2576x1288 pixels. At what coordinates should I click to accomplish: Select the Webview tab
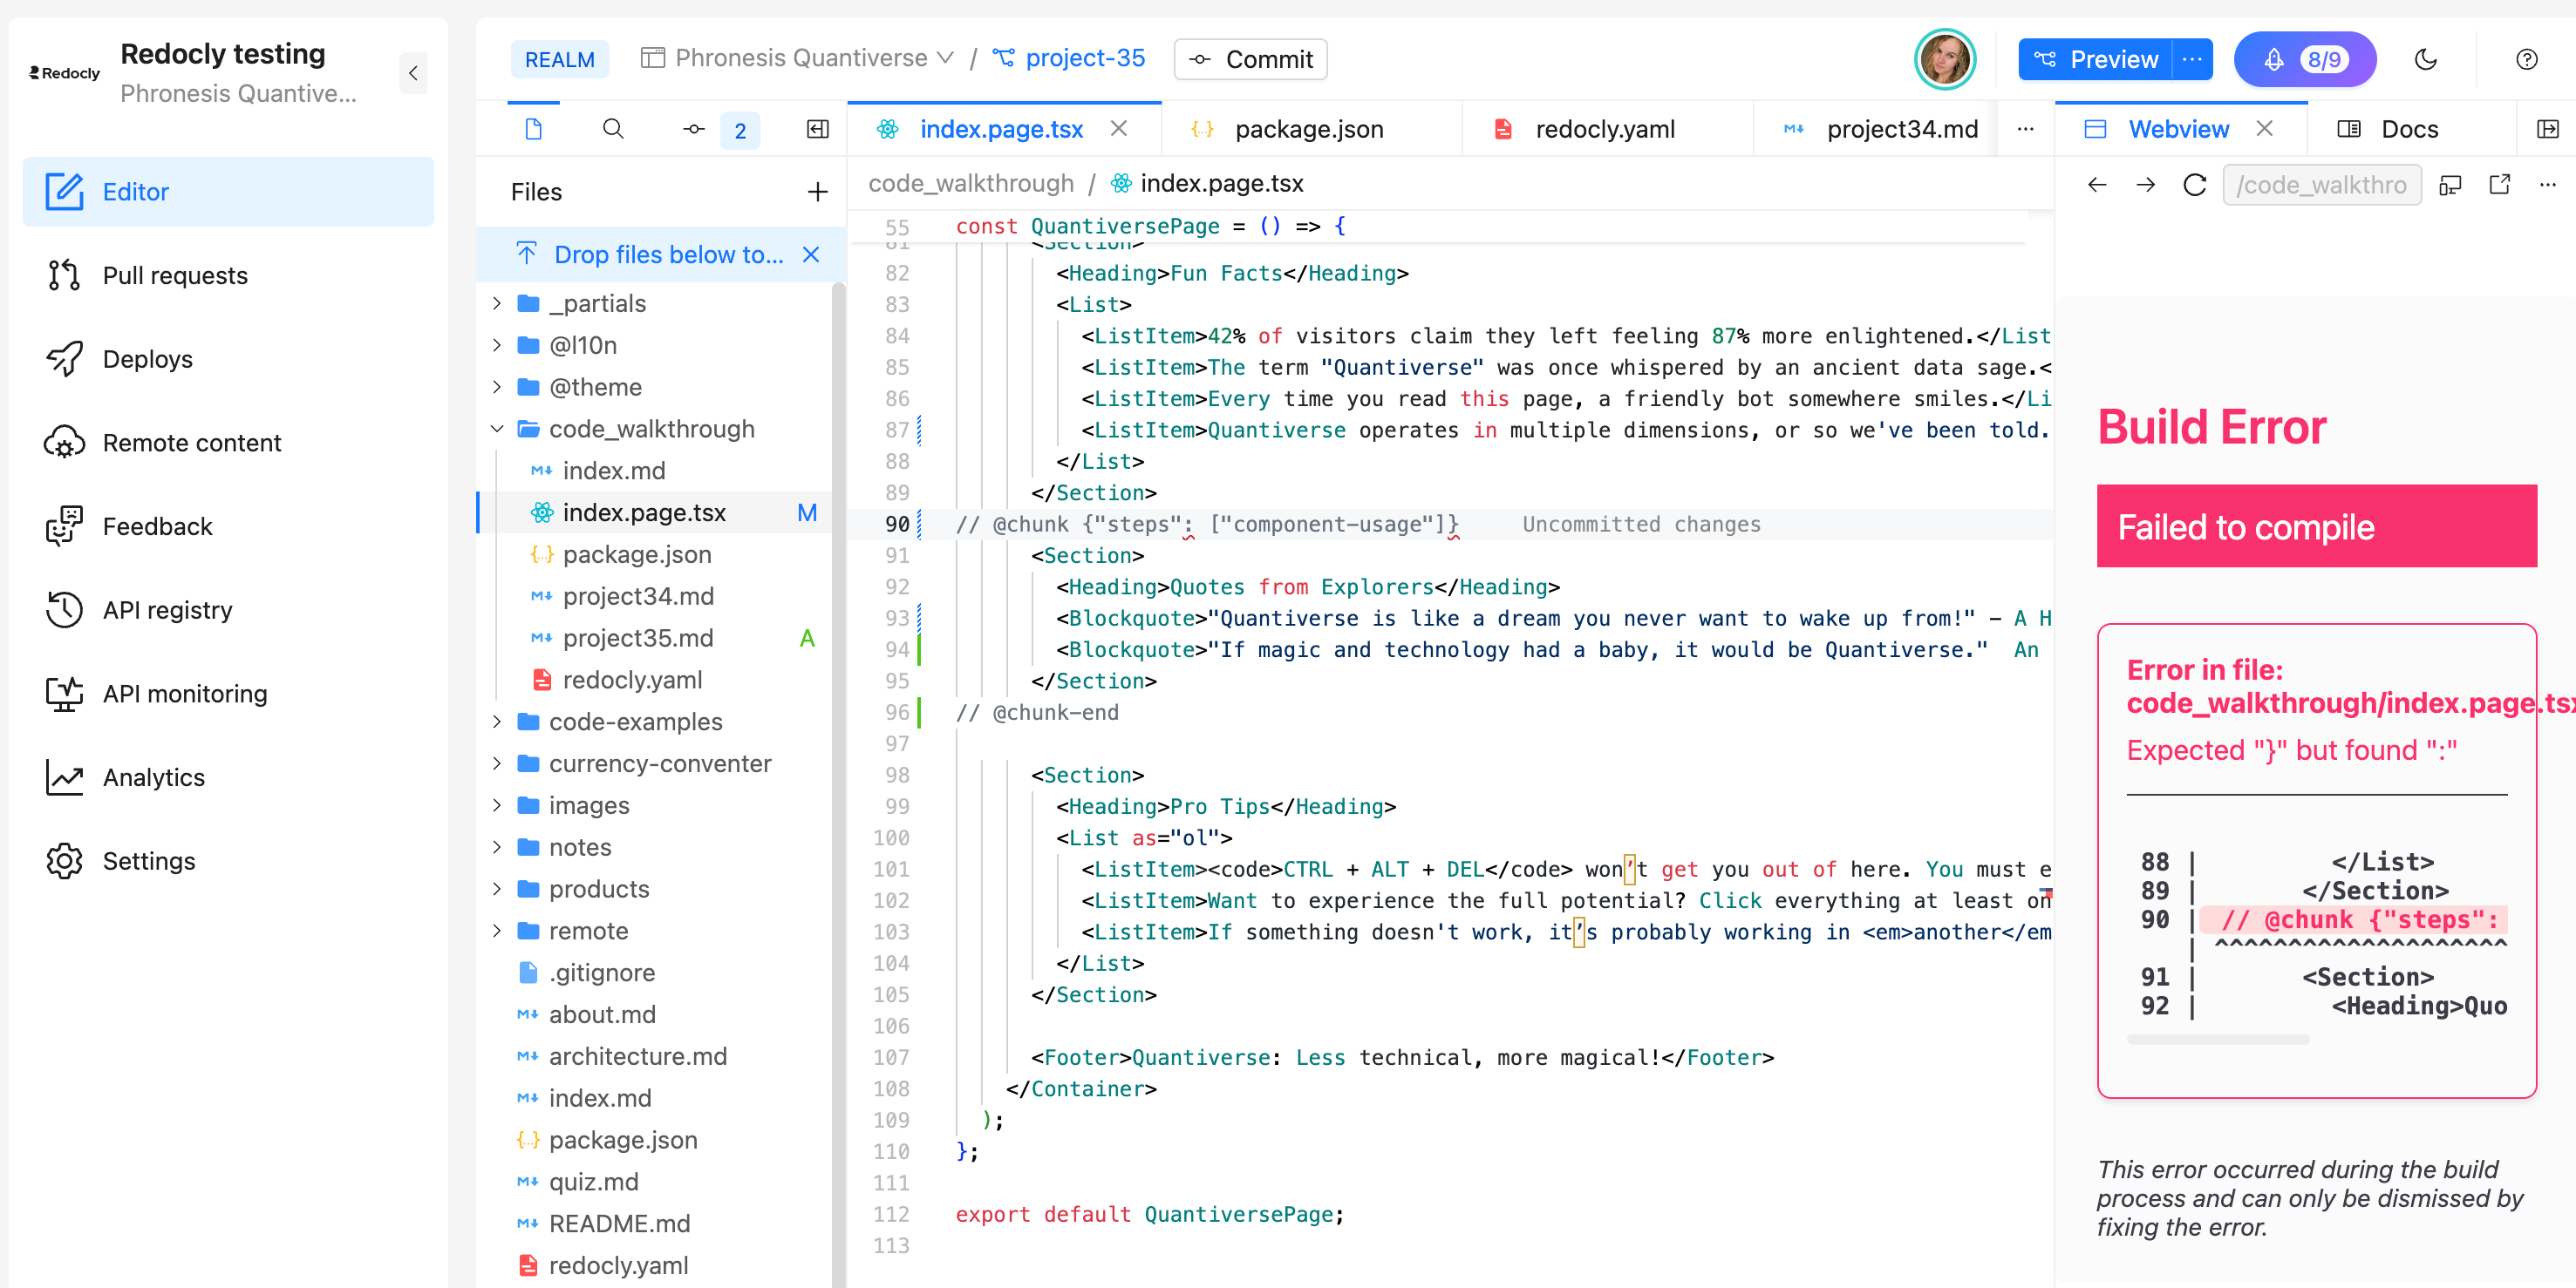pos(2178,129)
